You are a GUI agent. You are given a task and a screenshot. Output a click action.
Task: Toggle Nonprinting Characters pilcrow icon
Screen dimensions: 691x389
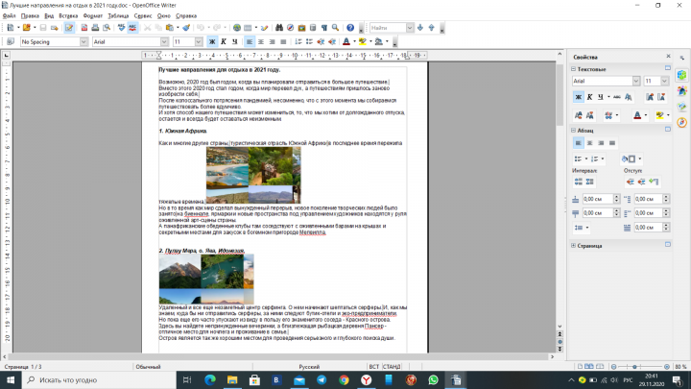tap(324, 28)
